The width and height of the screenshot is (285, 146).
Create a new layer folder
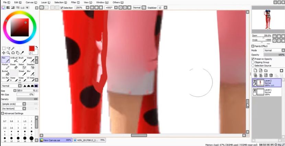[266, 70]
